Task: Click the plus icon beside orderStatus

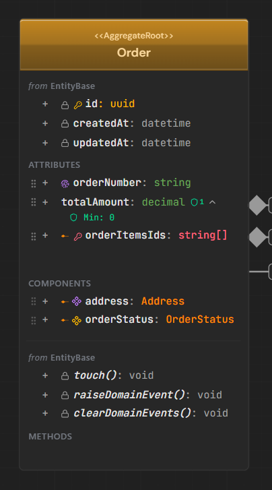Action: (x=45, y=319)
